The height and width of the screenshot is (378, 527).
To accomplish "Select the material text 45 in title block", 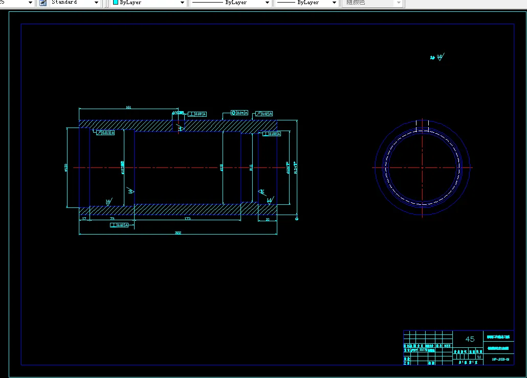I will [470, 339].
